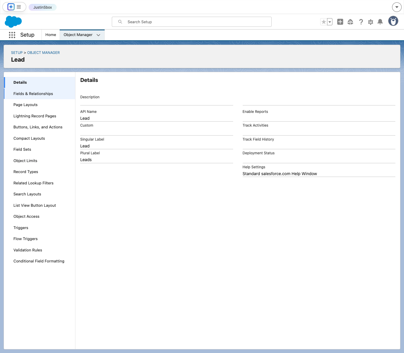The width and height of the screenshot is (404, 353).
Task: Open Record Types
Action: click(40, 172)
